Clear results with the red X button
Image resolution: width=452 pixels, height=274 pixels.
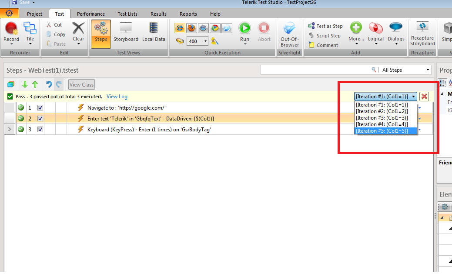pos(424,97)
